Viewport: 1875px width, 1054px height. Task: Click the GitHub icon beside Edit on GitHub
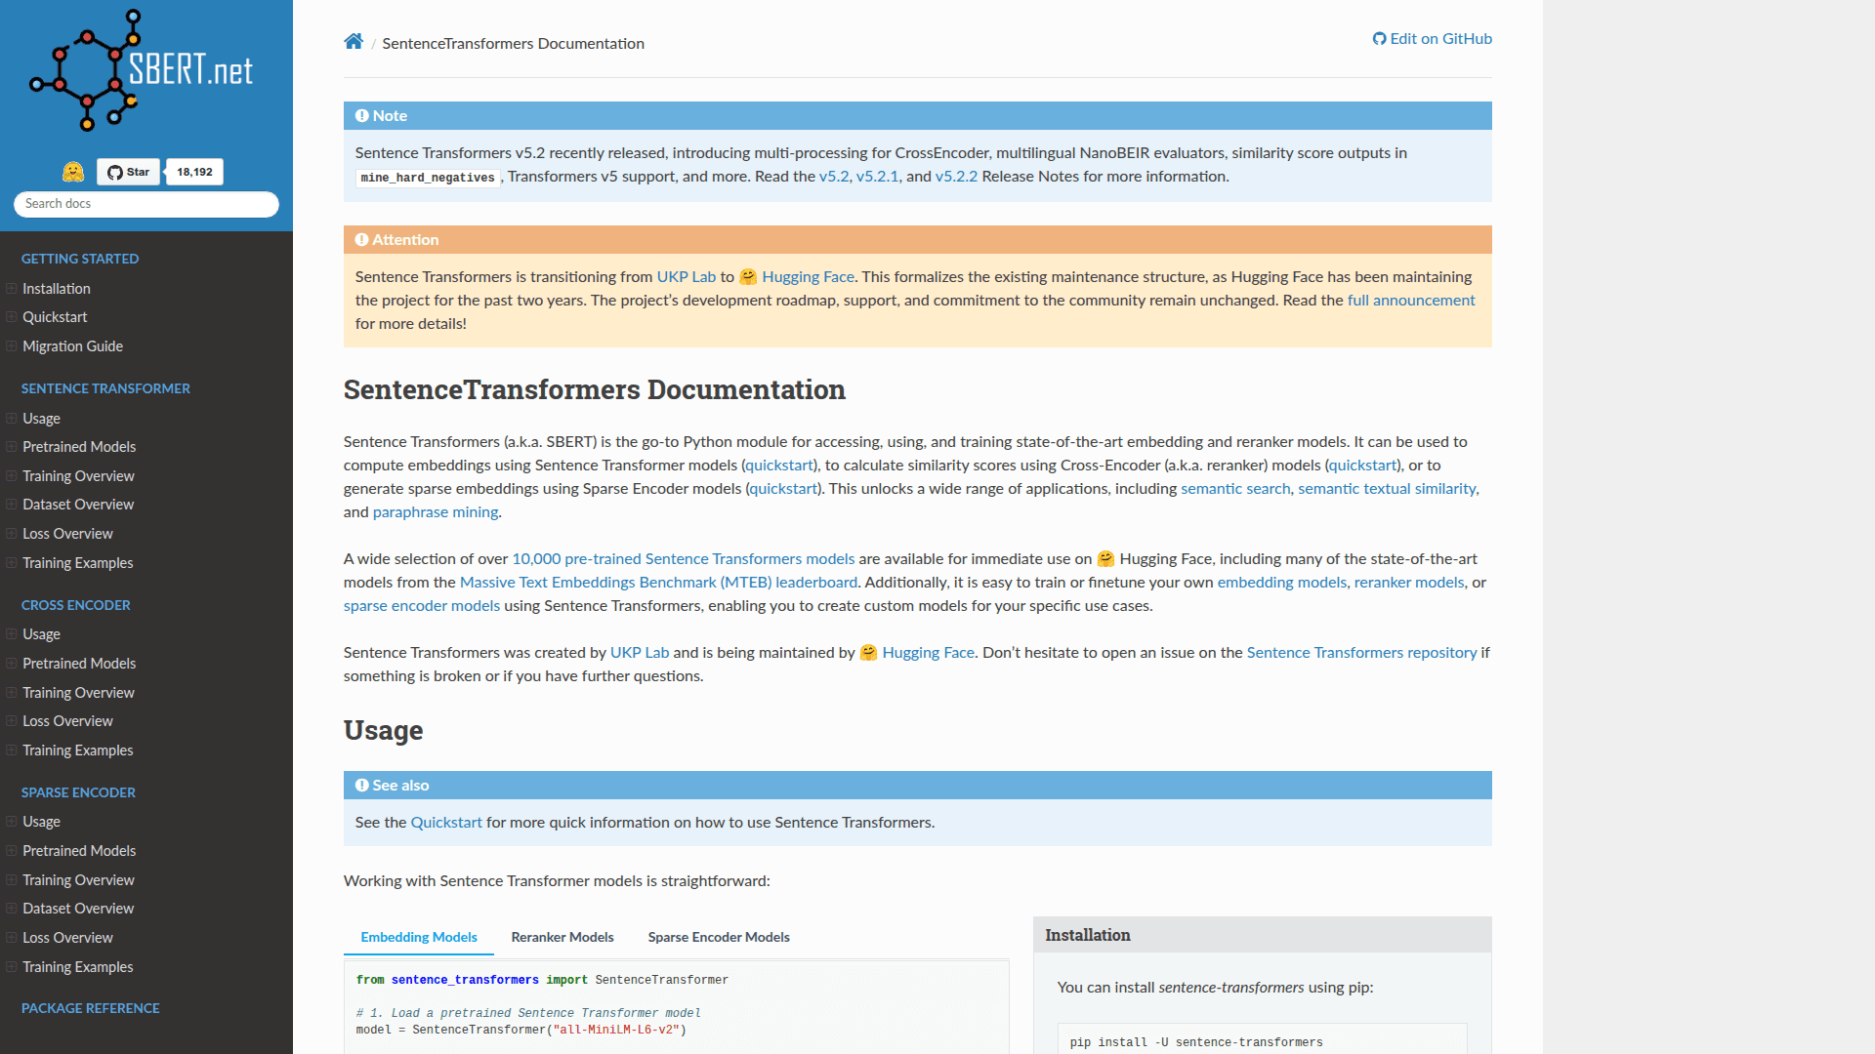coord(1379,38)
